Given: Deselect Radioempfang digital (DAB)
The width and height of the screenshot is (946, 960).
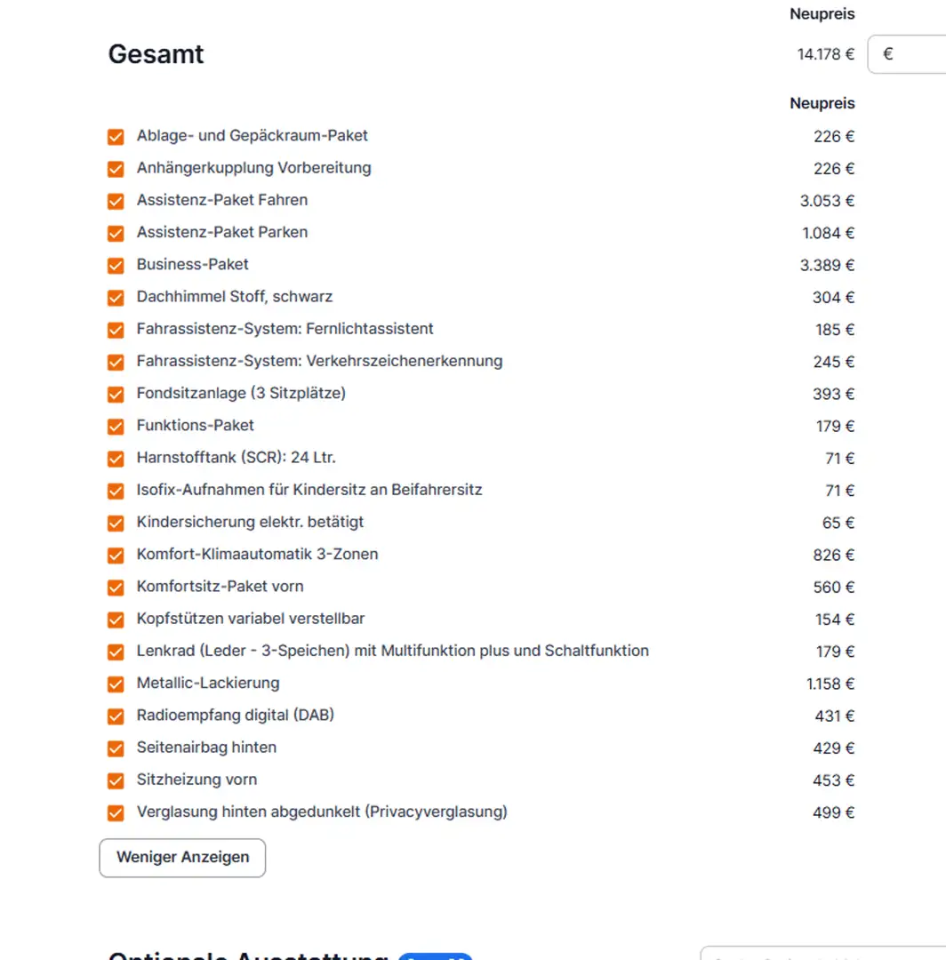Looking at the screenshot, I should tap(116, 716).
